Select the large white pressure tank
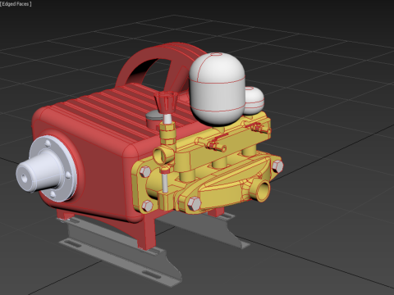Image resolution: width=394 pixels, height=295 pixels. (218, 88)
